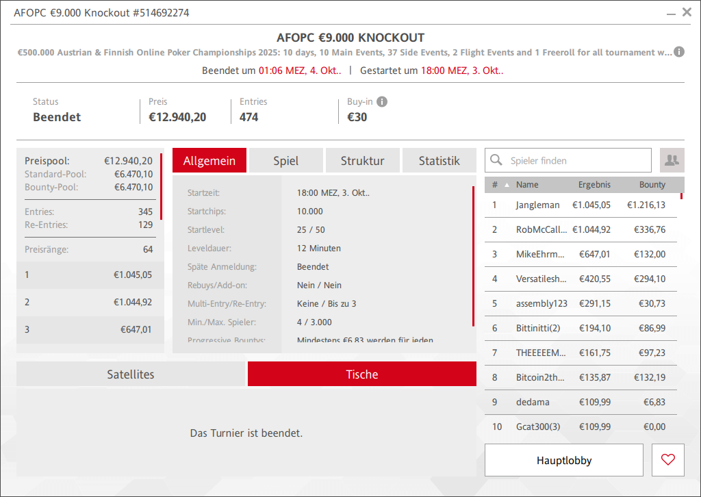This screenshot has width=701, height=497.
Task: Switch to the Struktur tab
Action: coord(362,161)
